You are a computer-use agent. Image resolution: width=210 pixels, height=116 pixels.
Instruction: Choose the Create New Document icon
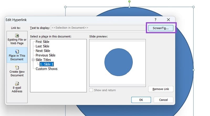17,68
